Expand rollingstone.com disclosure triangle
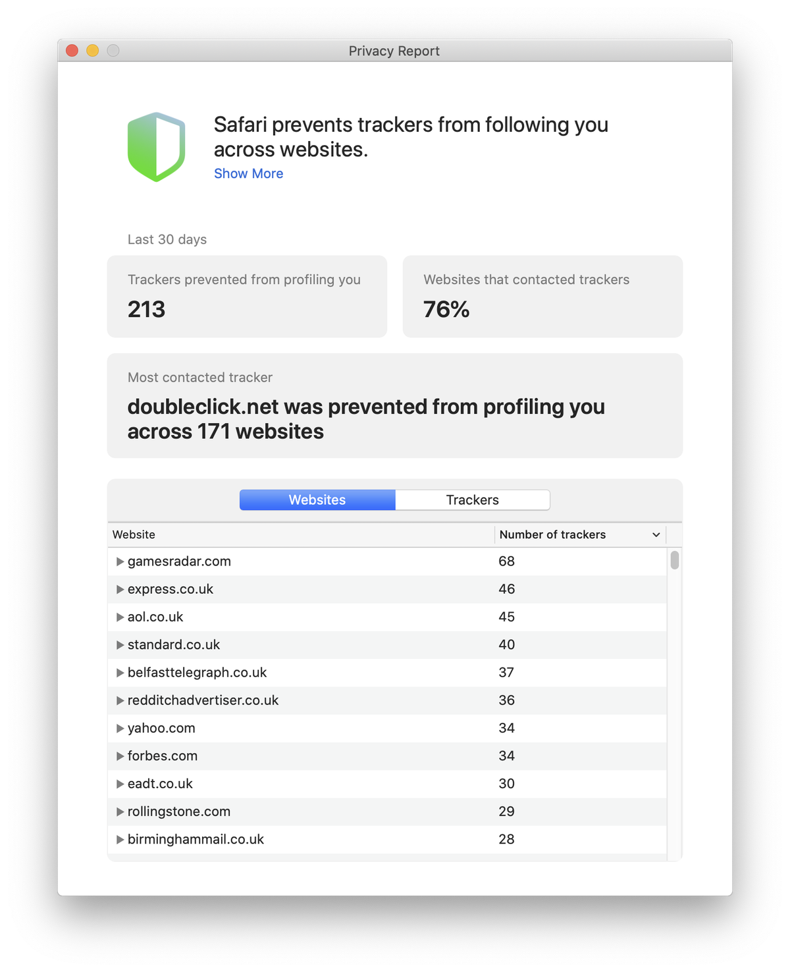The image size is (790, 972). 120,811
